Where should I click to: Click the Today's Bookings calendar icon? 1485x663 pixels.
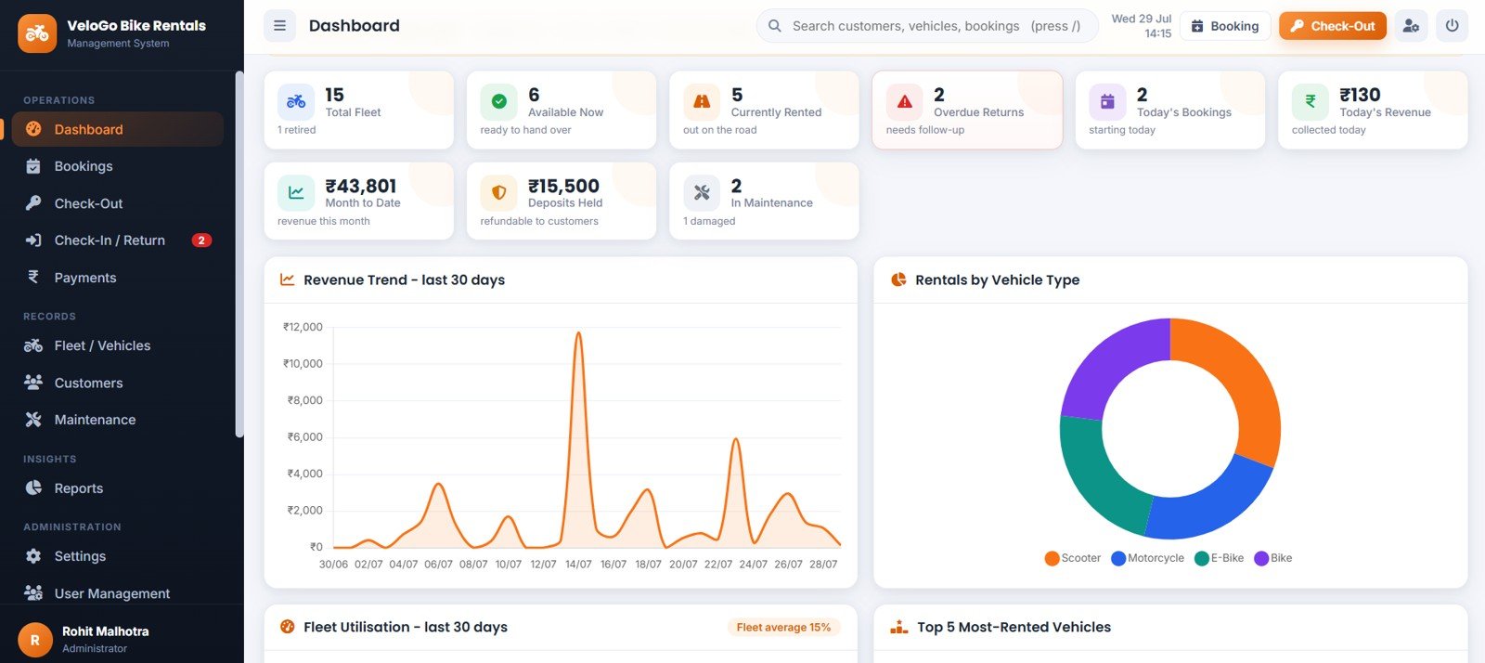click(x=1107, y=101)
